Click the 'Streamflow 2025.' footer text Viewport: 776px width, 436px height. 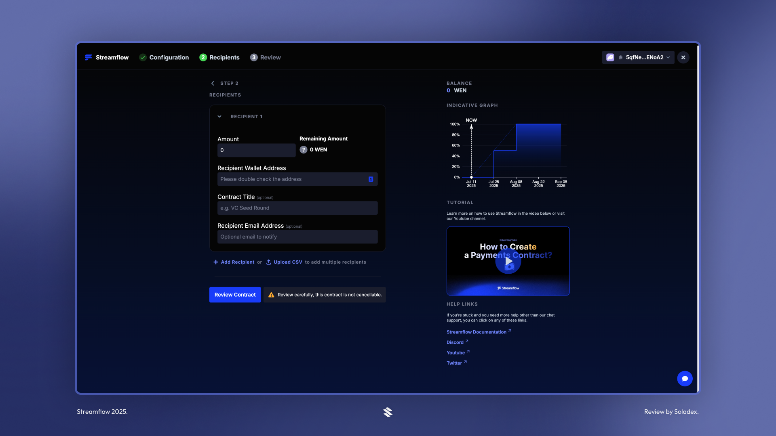[102, 412]
